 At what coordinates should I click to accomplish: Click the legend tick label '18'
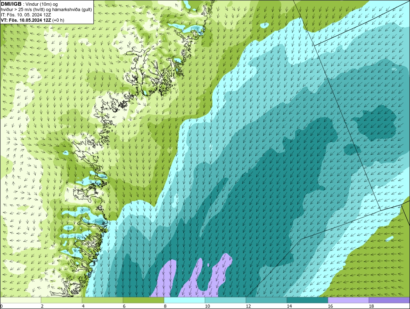[x=371, y=306]
